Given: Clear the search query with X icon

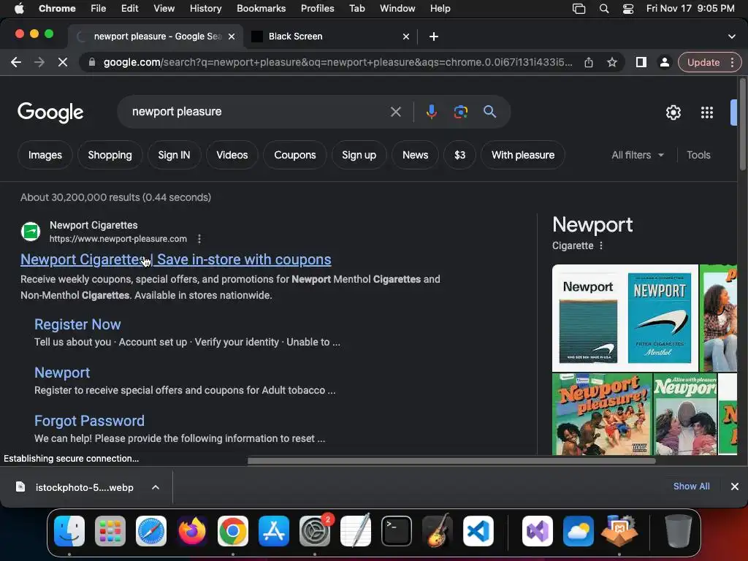Looking at the screenshot, I should click(x=395, y=112).
